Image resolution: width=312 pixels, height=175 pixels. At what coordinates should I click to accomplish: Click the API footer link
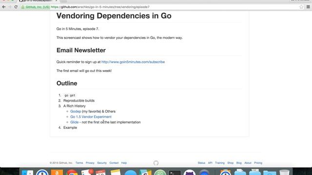[210, 163]
